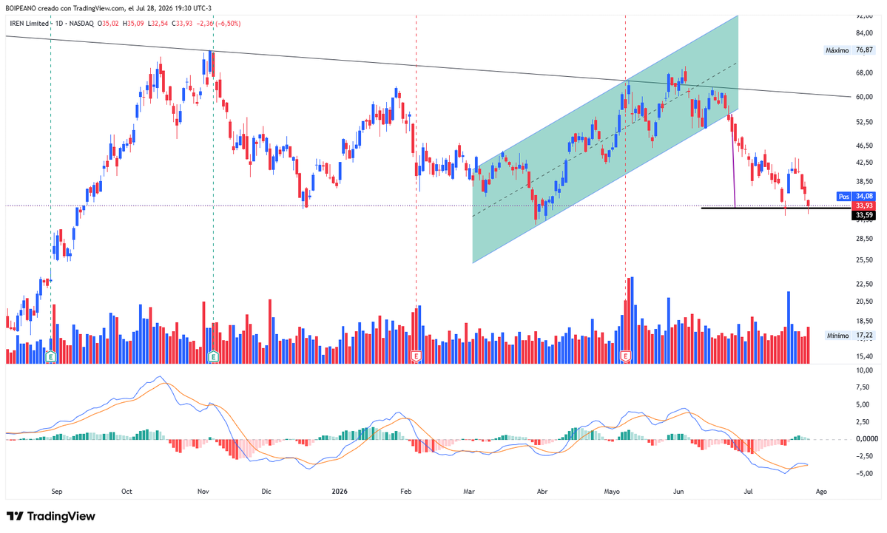Click the 68,00 price axis label
The height and width of the screenshot is (533, 887).
pyautogui.click(x=864, y=73)
